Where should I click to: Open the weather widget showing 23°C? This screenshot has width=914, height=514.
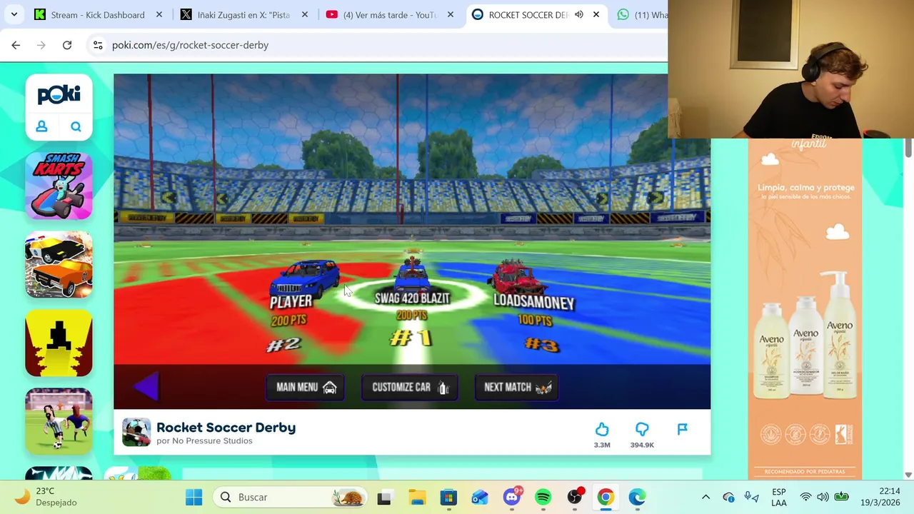coord(47,497)
